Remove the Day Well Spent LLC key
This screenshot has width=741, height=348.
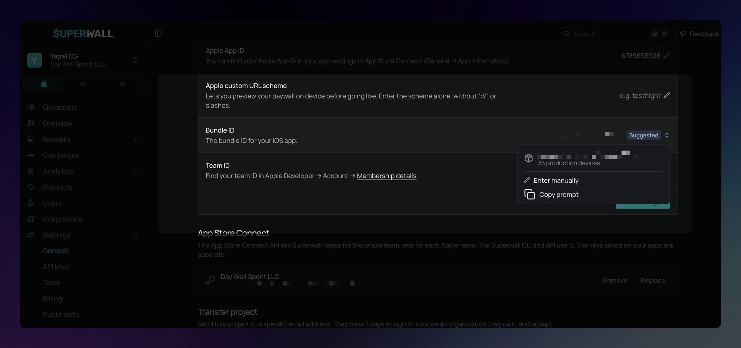pyautogui.click(x=615, y=280)
